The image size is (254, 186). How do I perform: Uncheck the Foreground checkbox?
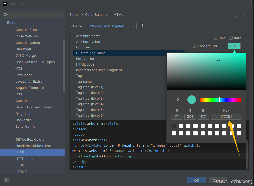pos(194,46)
